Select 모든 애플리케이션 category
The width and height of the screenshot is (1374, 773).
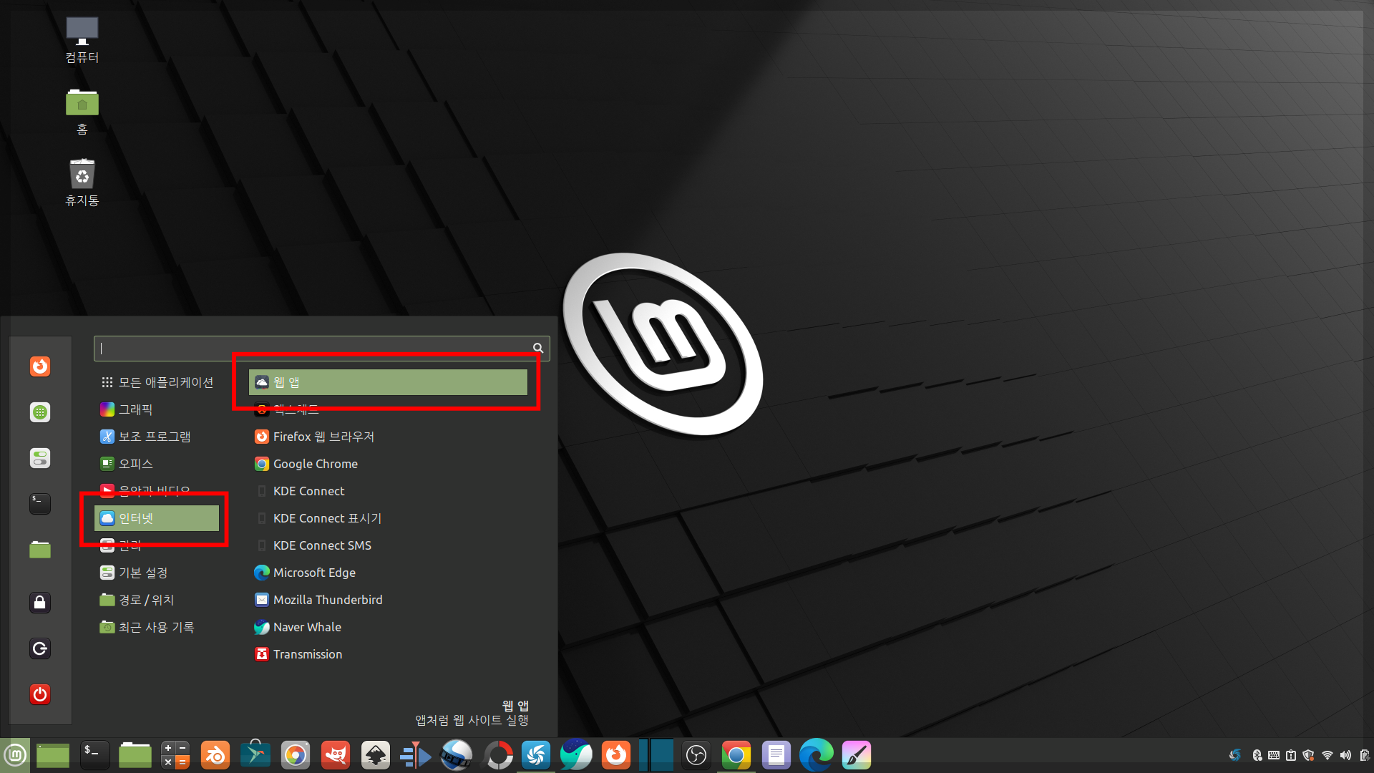165,382
